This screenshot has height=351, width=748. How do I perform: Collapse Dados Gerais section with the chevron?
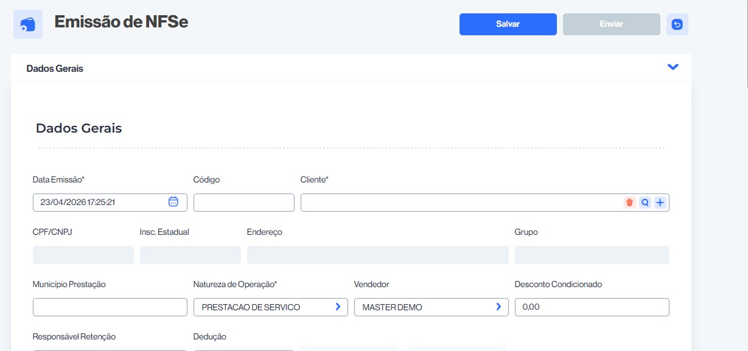pyautogui.click(x=673, y=67)
